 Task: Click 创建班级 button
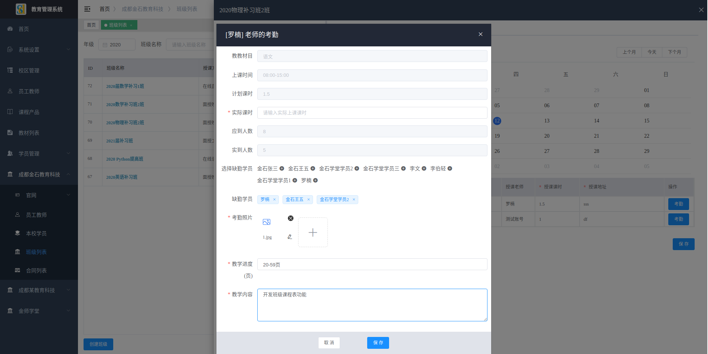(98, 344)
